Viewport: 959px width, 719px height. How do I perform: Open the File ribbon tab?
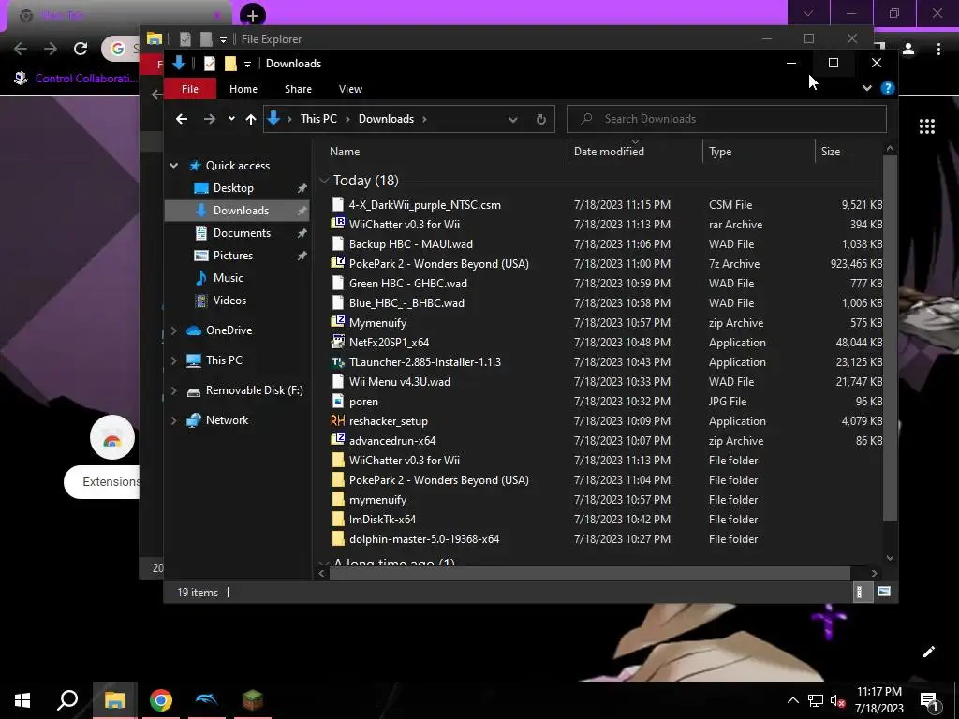(189, 89)
